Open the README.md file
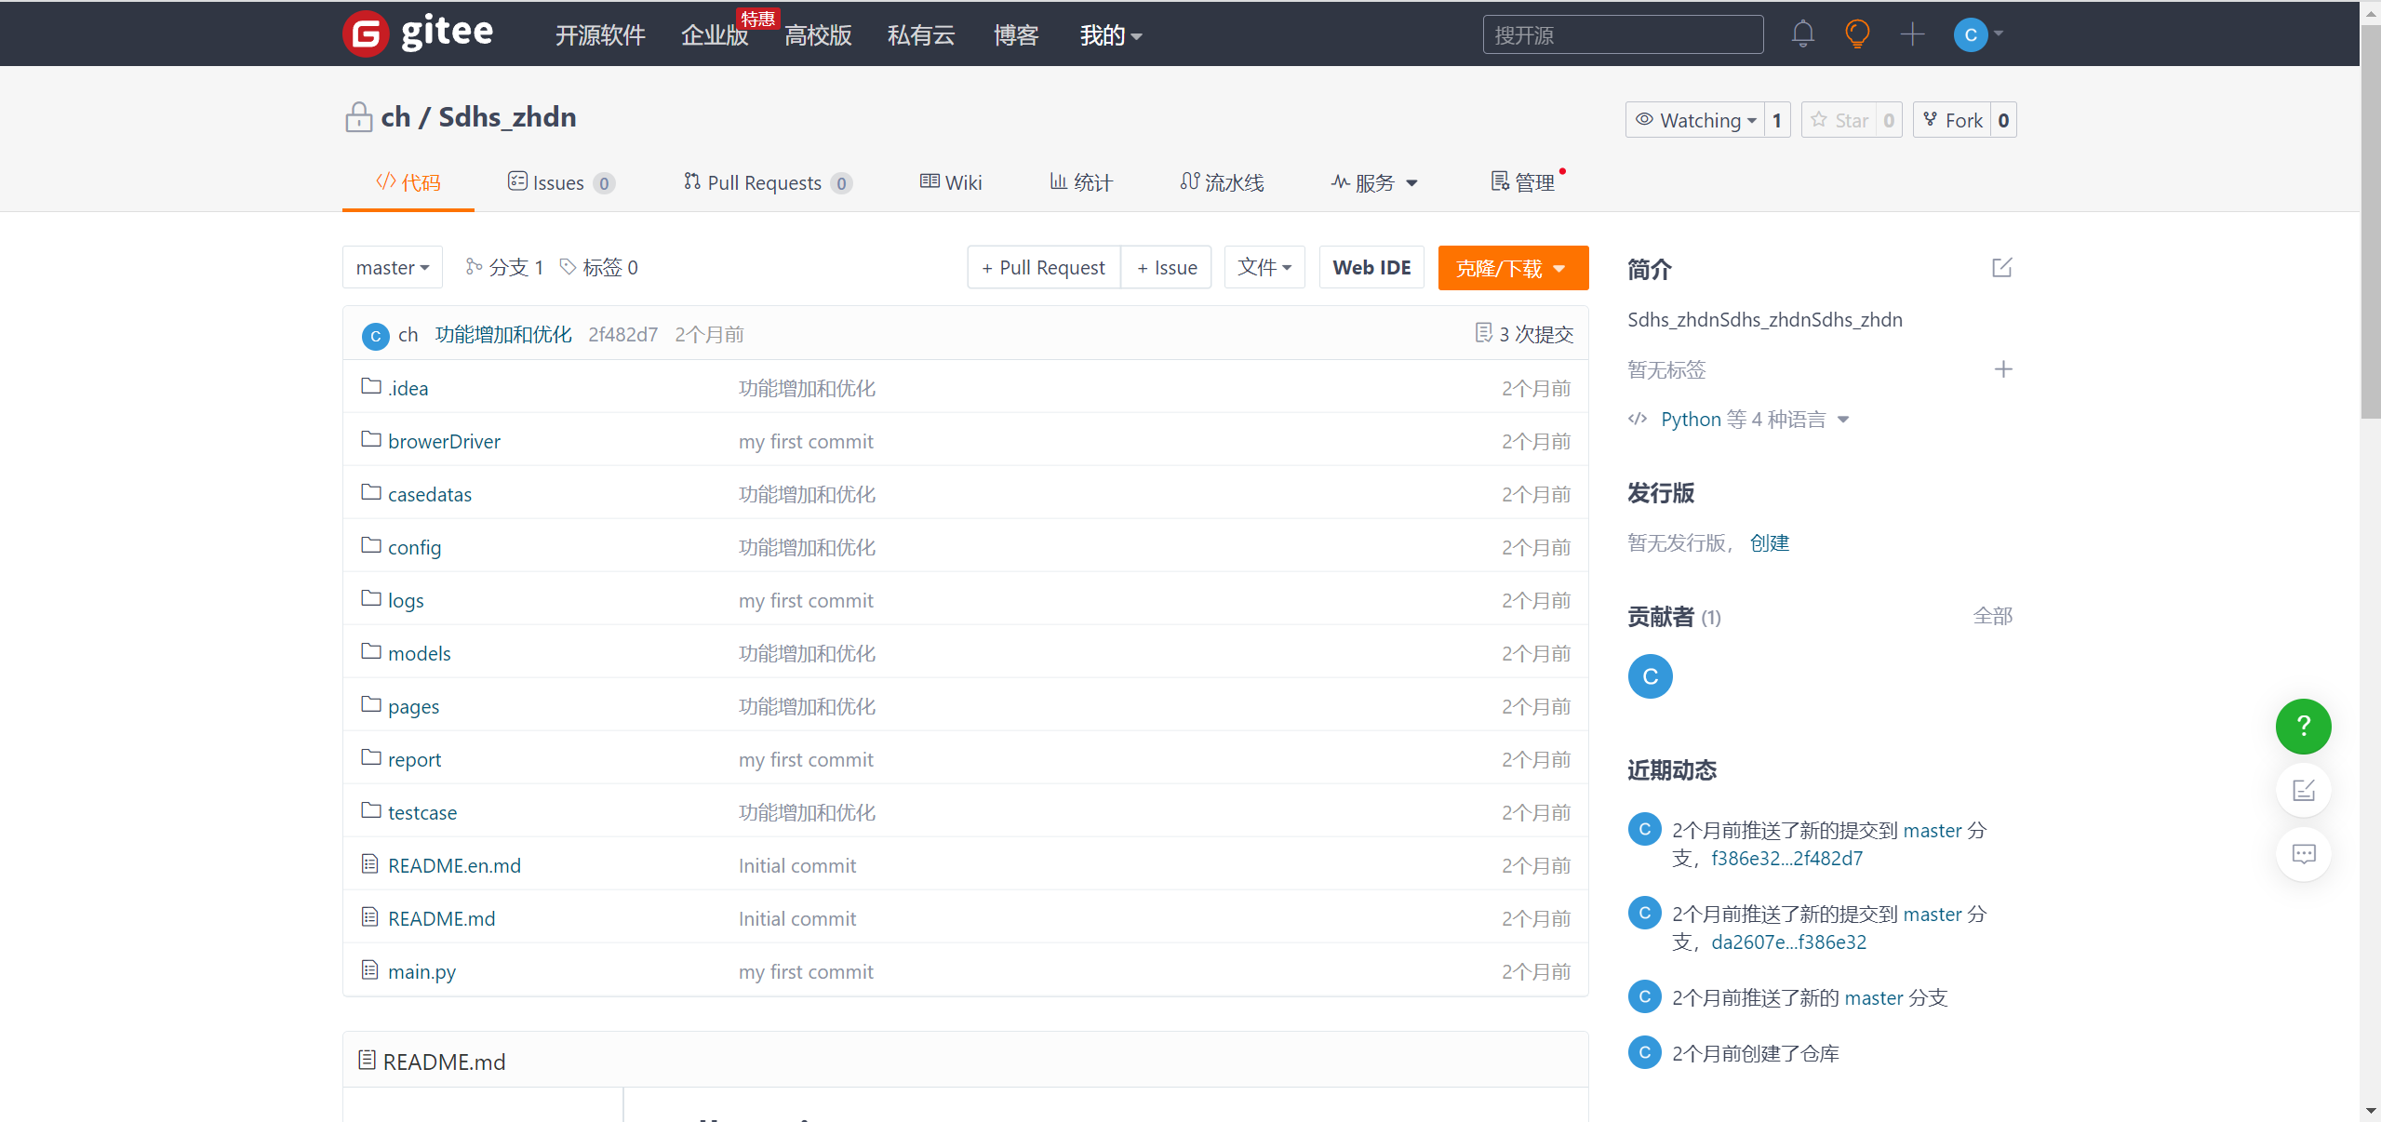The height and width of the screenshot is (1122, 2381). coord(442,918)
